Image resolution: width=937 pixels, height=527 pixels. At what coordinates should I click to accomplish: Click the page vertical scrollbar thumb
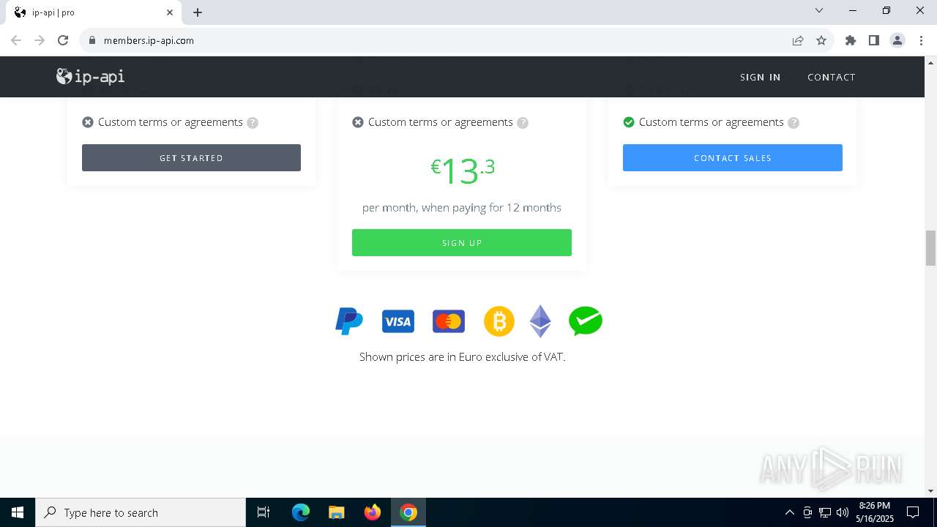930,248
